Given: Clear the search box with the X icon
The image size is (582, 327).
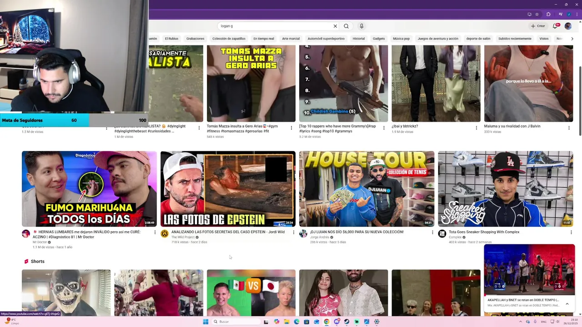Looking at the screenshot, I should pos(335,26).
